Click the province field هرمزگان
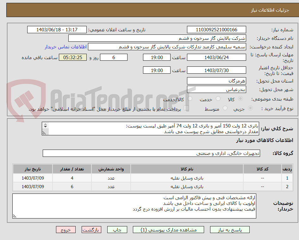 point(216,81)
